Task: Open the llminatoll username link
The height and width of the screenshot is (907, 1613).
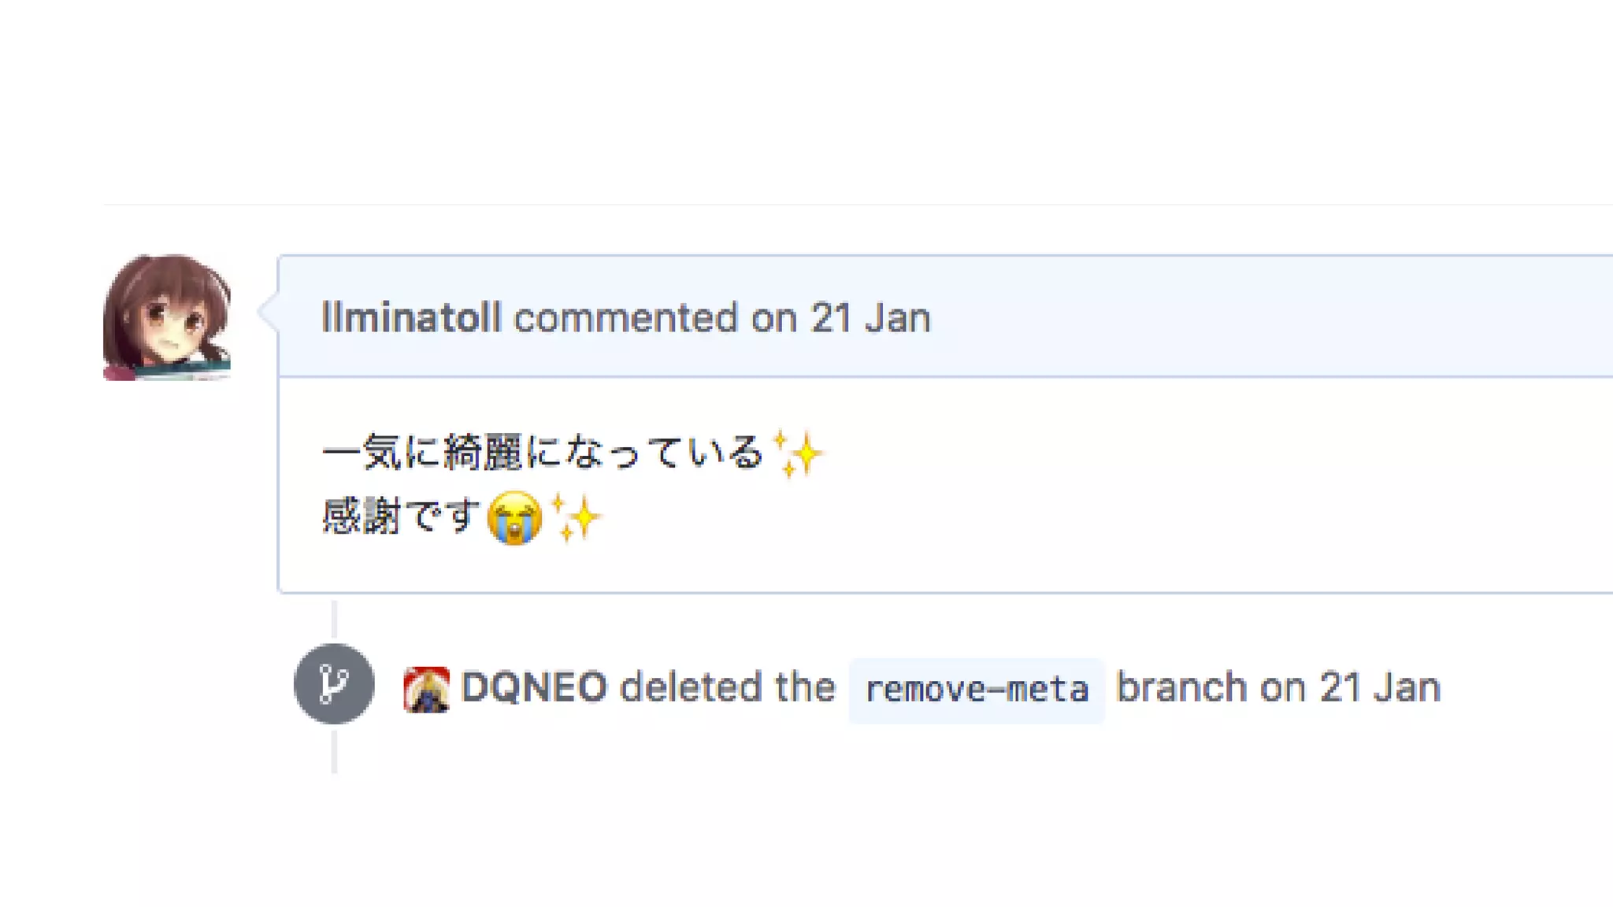Action: (x=411, y=318)
